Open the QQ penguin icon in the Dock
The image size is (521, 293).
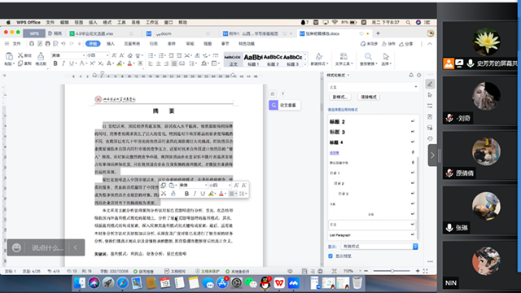point(265,283)
